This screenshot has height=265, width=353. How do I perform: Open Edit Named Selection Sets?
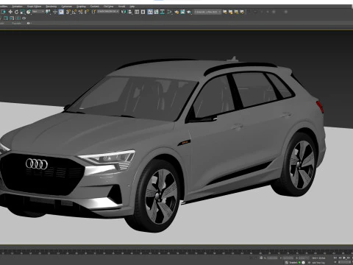[x=93, y=12]
